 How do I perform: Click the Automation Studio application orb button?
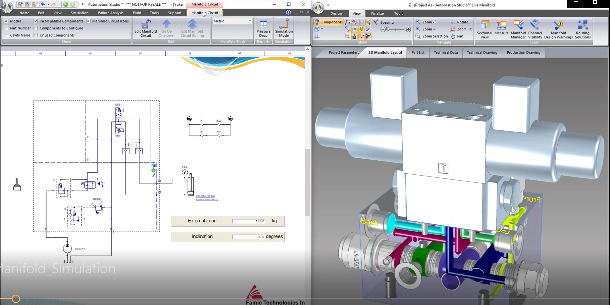(7, 7)
